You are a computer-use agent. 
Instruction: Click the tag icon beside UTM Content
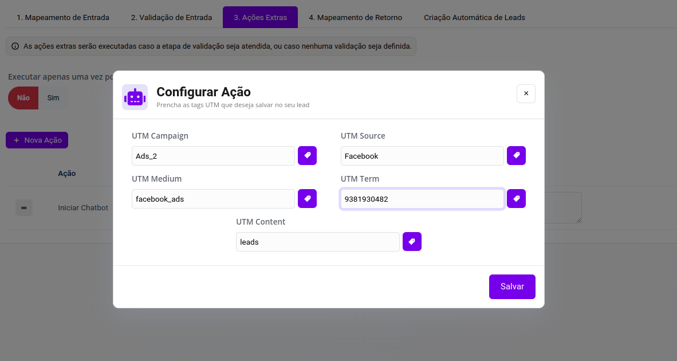click(412, 242)
